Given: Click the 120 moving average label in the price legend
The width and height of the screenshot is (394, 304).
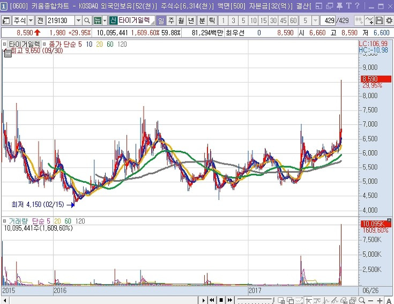Looking at the screenshot, I should (x=122, y=44).
